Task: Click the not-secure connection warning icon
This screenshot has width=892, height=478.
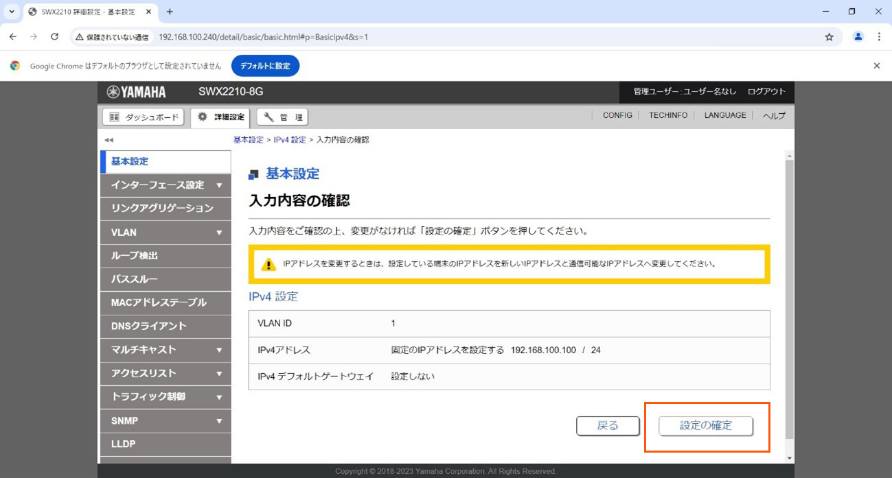Action: pyautogui.click(x=80, y=37)
